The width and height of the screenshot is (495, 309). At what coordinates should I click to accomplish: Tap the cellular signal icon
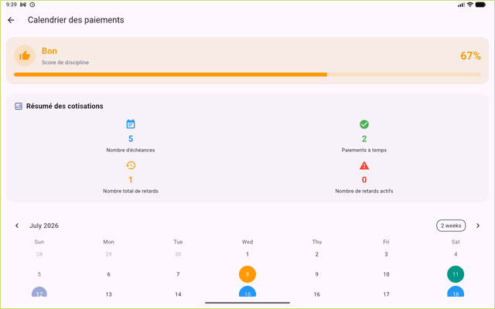coord(461,5)
